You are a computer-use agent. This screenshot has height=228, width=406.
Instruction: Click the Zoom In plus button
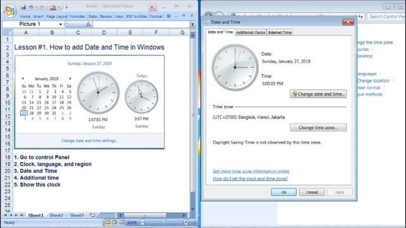click(x=186, y=222)
